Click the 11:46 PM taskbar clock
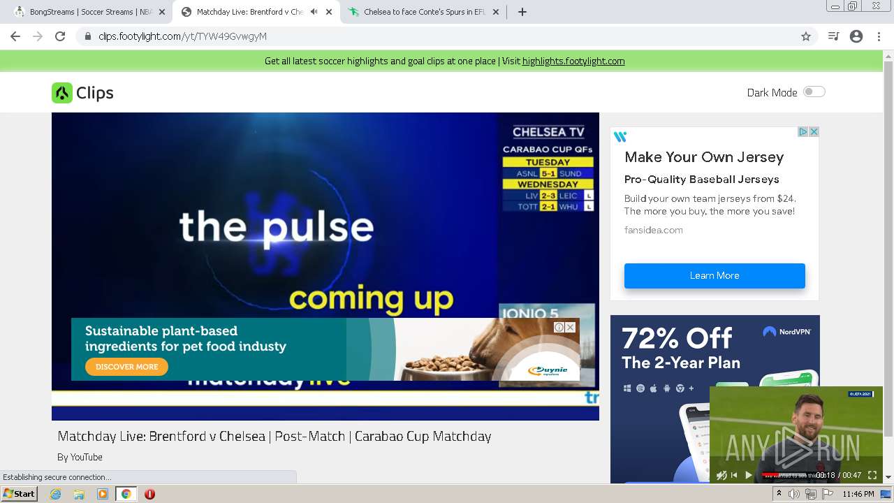894x503 pixels. click(858, 494)
